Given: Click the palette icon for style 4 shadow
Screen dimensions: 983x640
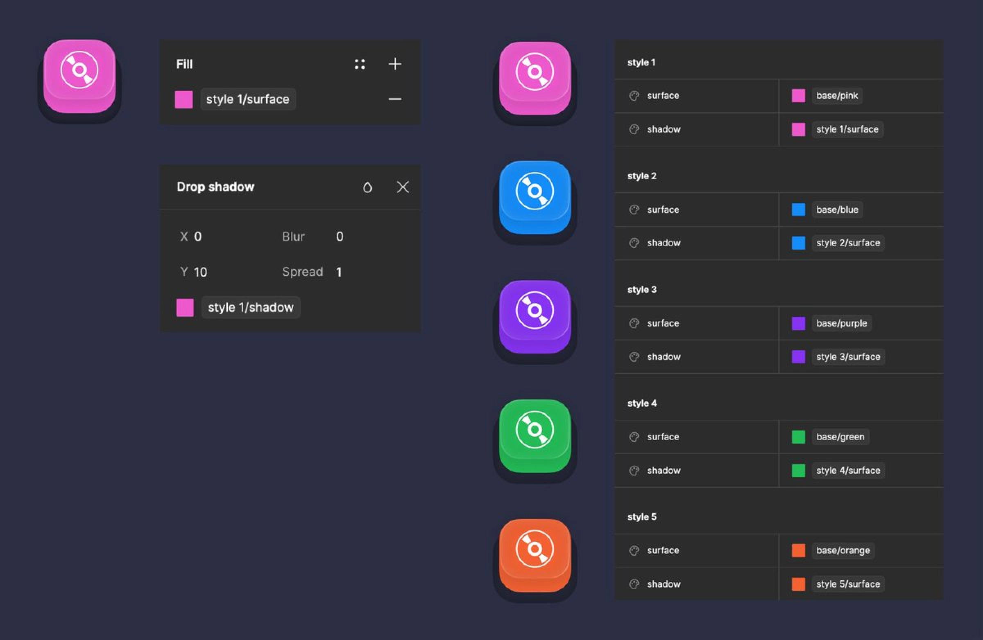Looking at the screenshot, I should [634, 471].
